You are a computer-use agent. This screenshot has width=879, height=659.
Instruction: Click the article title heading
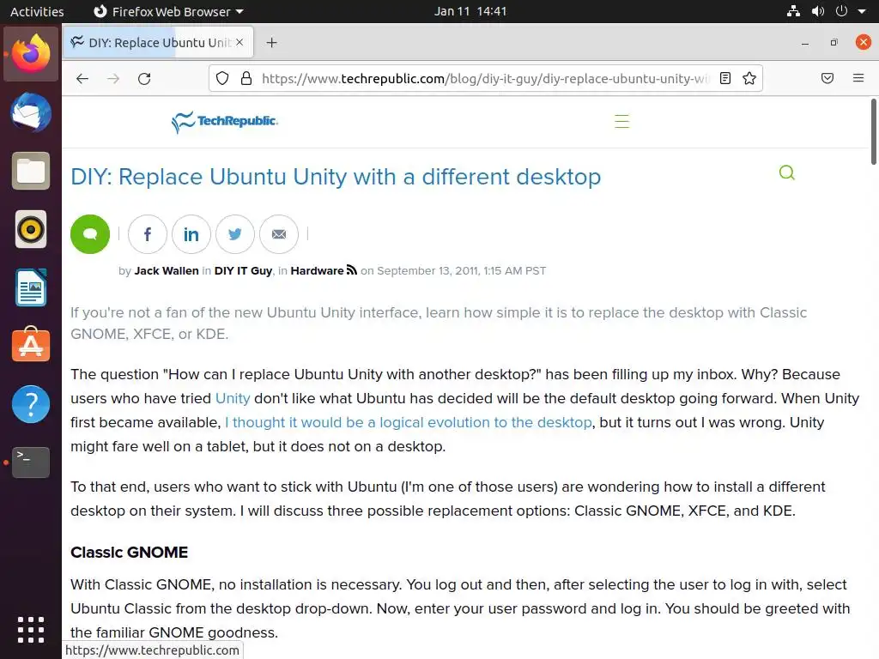pyautogui.click(x=336, y=177)
